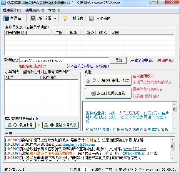Click 使用说明提示 red heading
The width and height of the screenshot is (180, 173).
[x=144, y=76]
